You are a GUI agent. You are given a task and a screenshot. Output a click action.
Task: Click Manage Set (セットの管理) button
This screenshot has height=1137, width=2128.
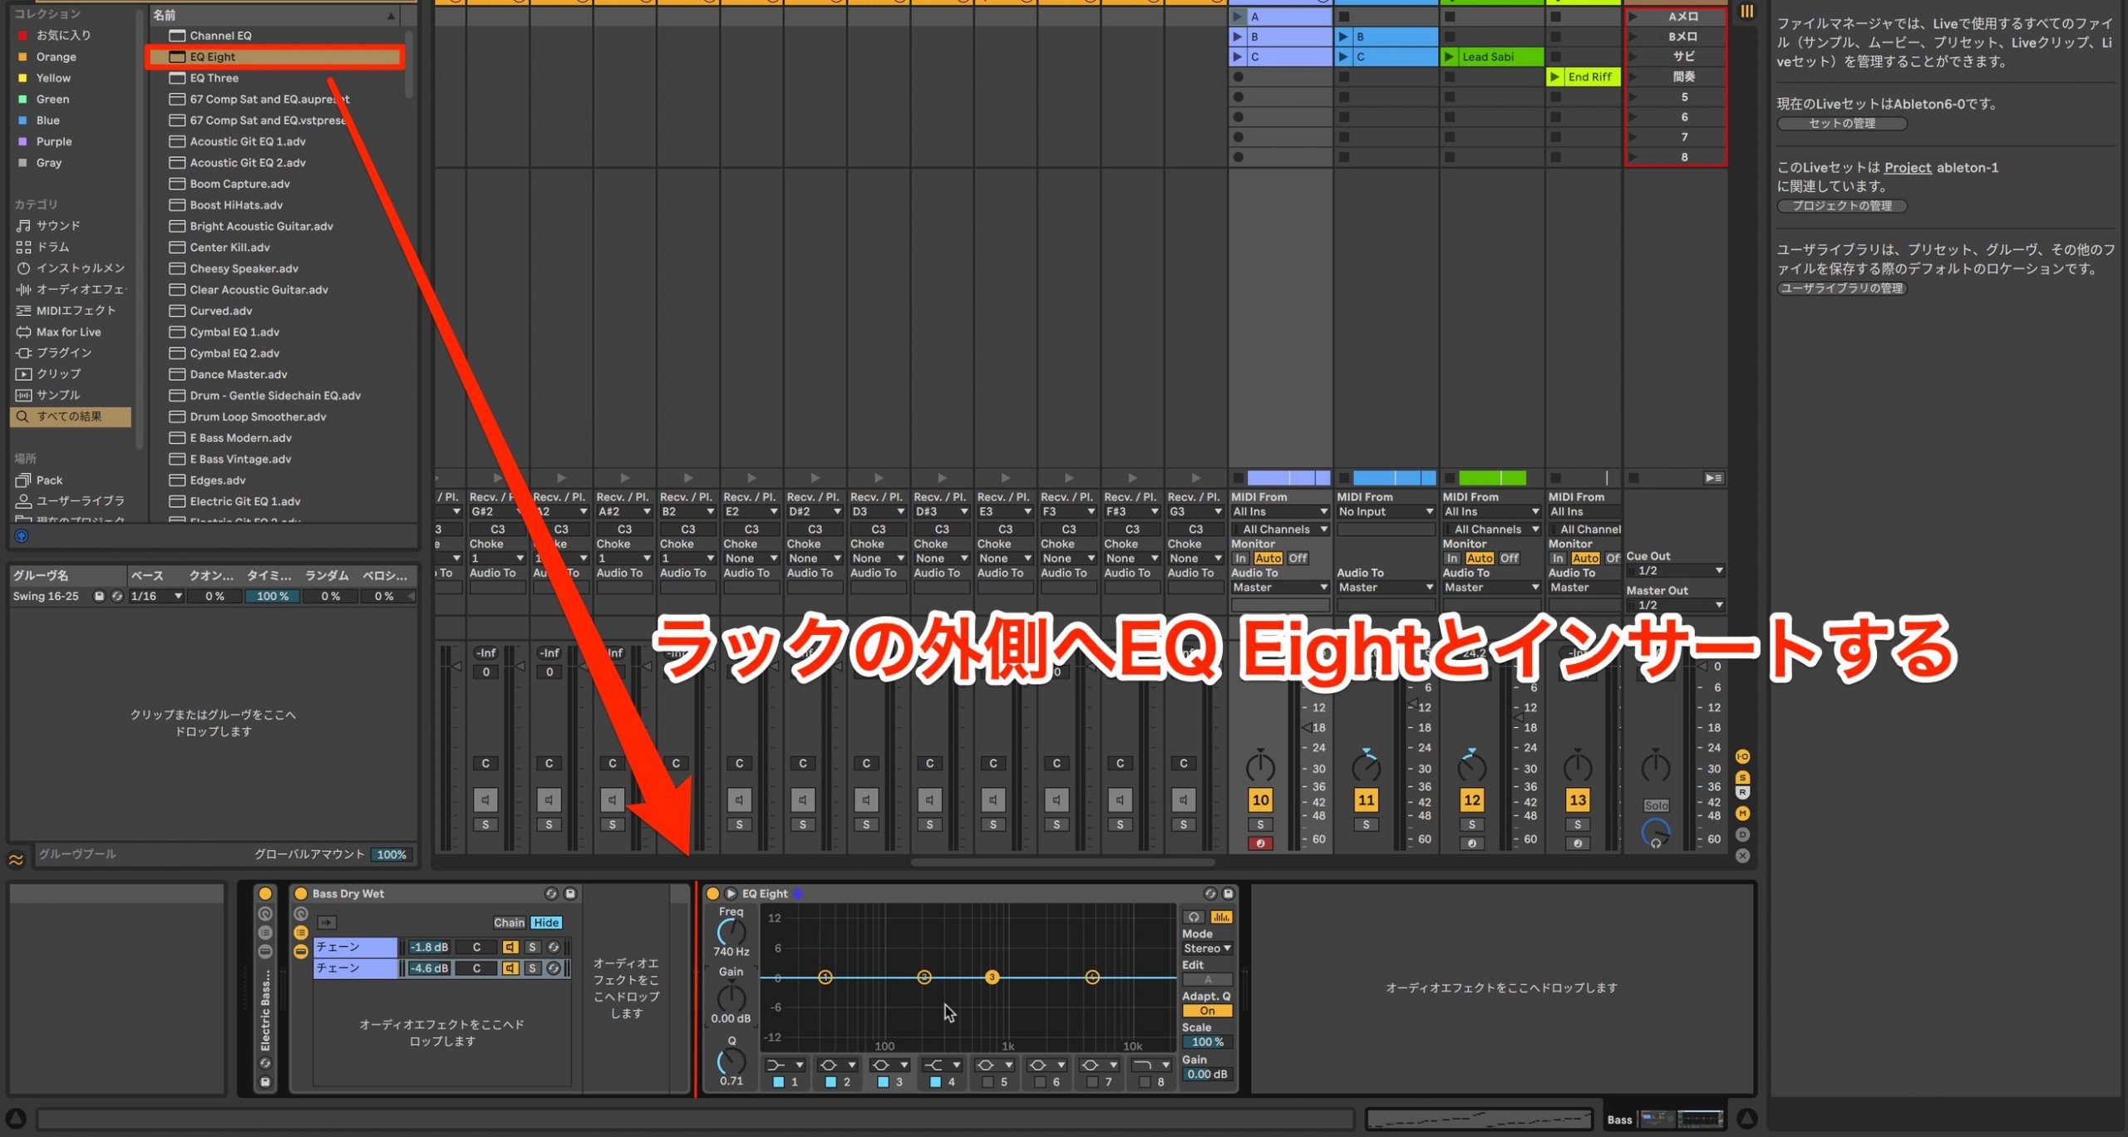[1841, 123]
